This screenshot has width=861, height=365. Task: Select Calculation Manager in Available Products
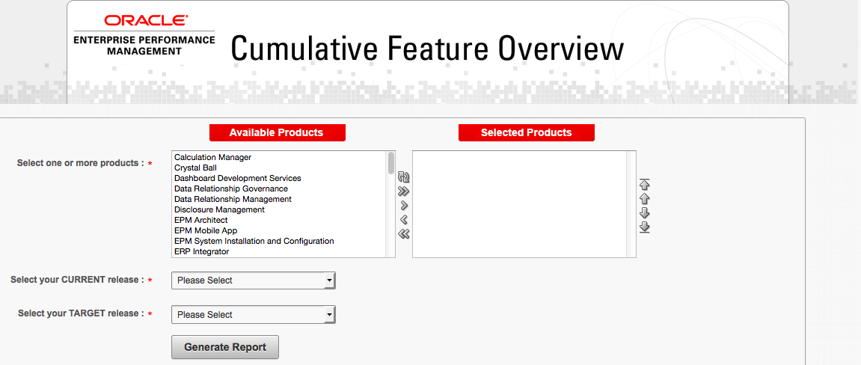(x=212, y=158)
